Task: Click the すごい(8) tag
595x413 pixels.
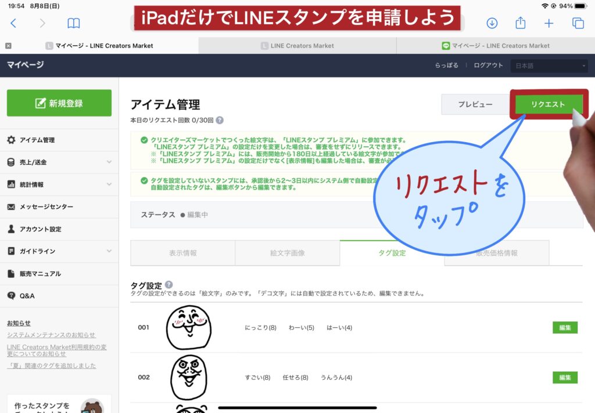Action: coord(257,378)
